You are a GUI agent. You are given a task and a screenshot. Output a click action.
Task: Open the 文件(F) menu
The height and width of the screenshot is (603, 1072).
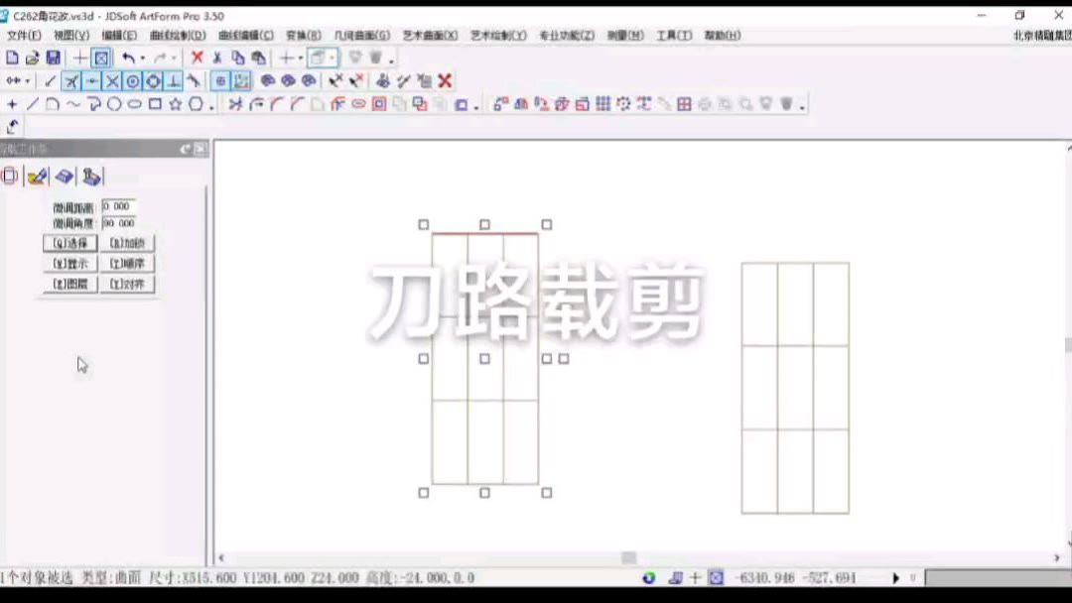[22, 35]
